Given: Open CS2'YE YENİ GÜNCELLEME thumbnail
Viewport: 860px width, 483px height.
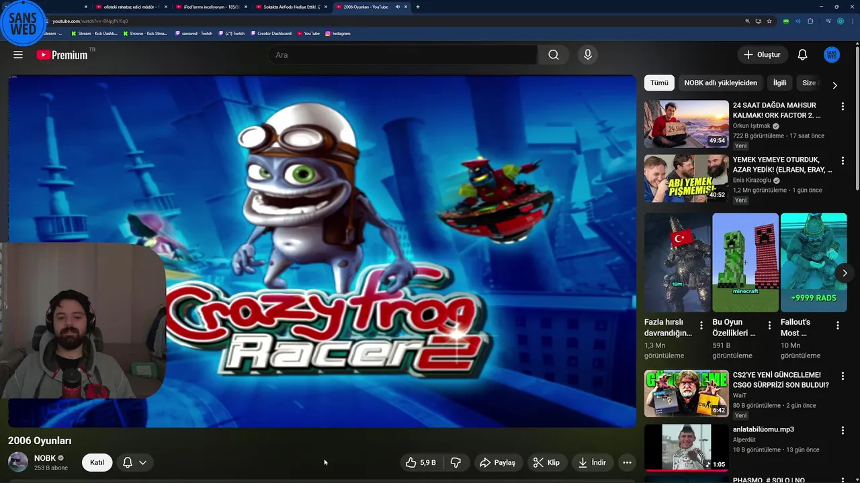Looking at the screenshot, I should click(x=686, y=394).
